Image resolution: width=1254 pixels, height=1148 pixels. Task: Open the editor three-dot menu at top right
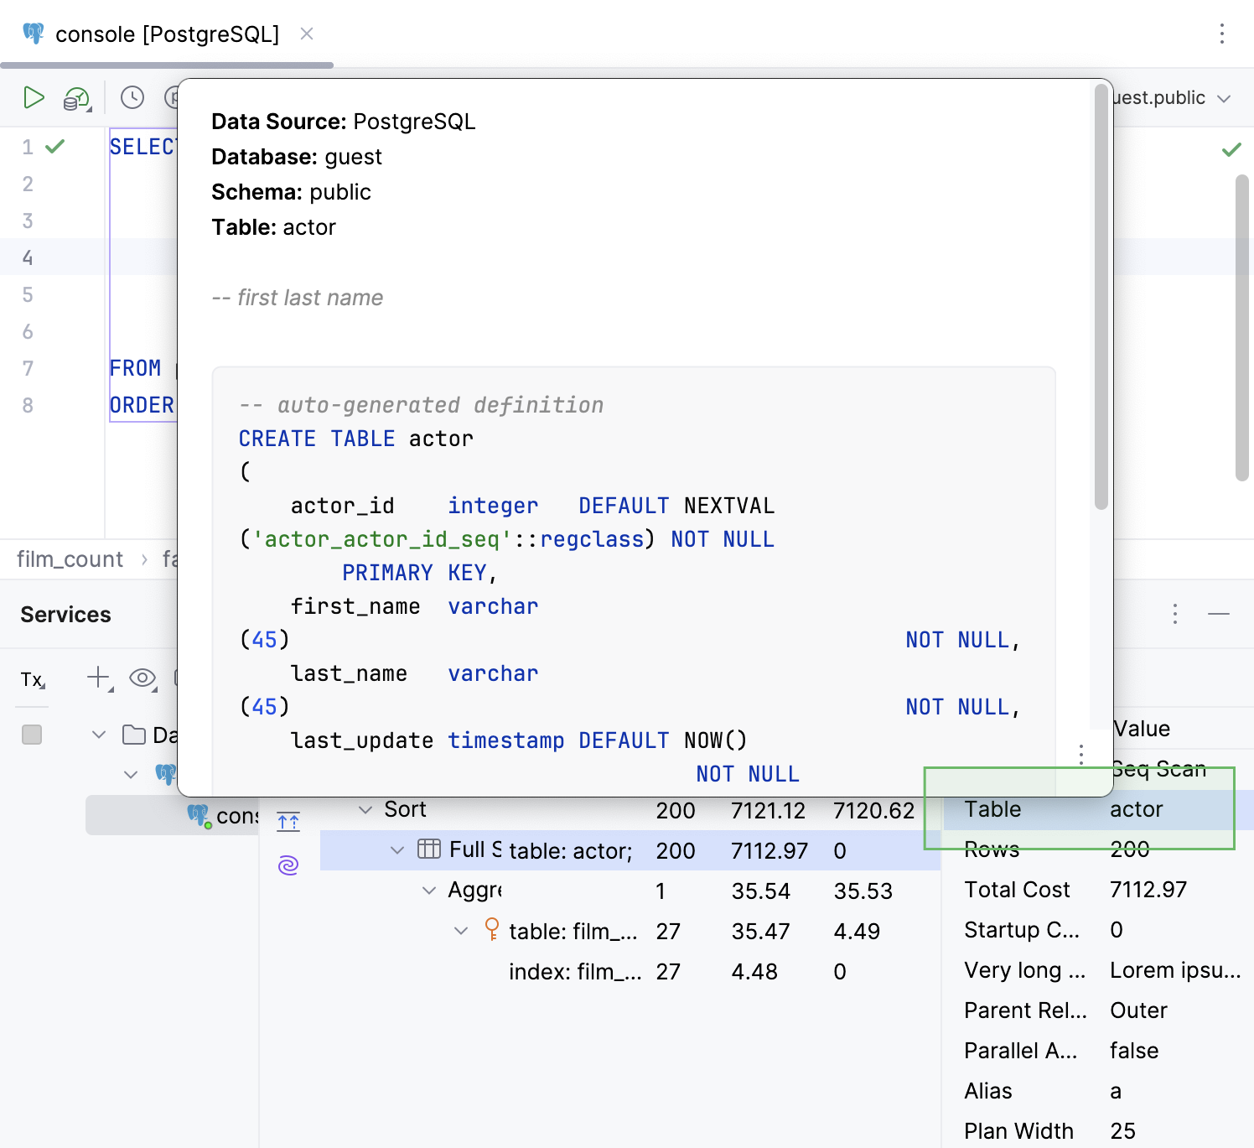(1222, 34)
